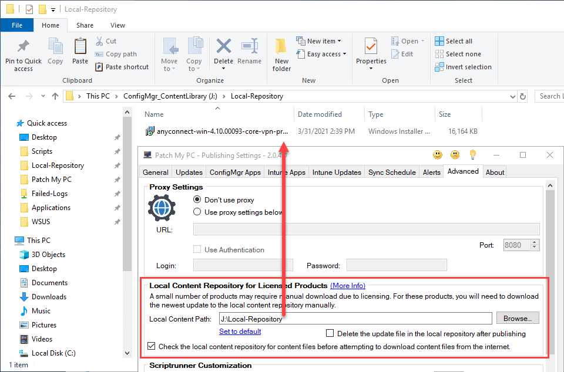Select Don't use proxy radio button
Screen dimensions: 564x372
point(197,199)
